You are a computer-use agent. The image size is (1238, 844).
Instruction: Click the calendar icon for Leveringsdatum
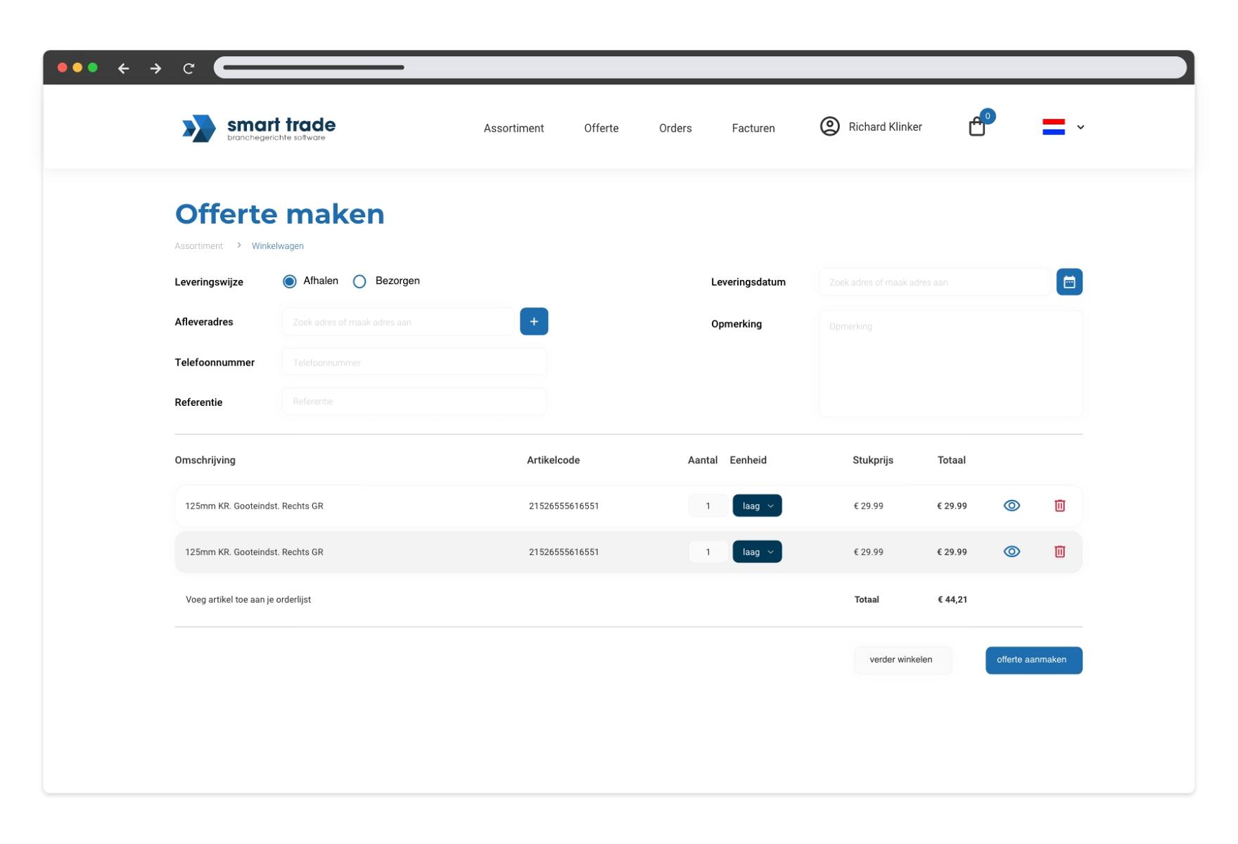(1068, 282)
